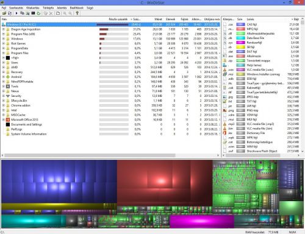305x234 pixels.
Task: Click the blue CAS file color swatch
Action: tap(240, 24)
